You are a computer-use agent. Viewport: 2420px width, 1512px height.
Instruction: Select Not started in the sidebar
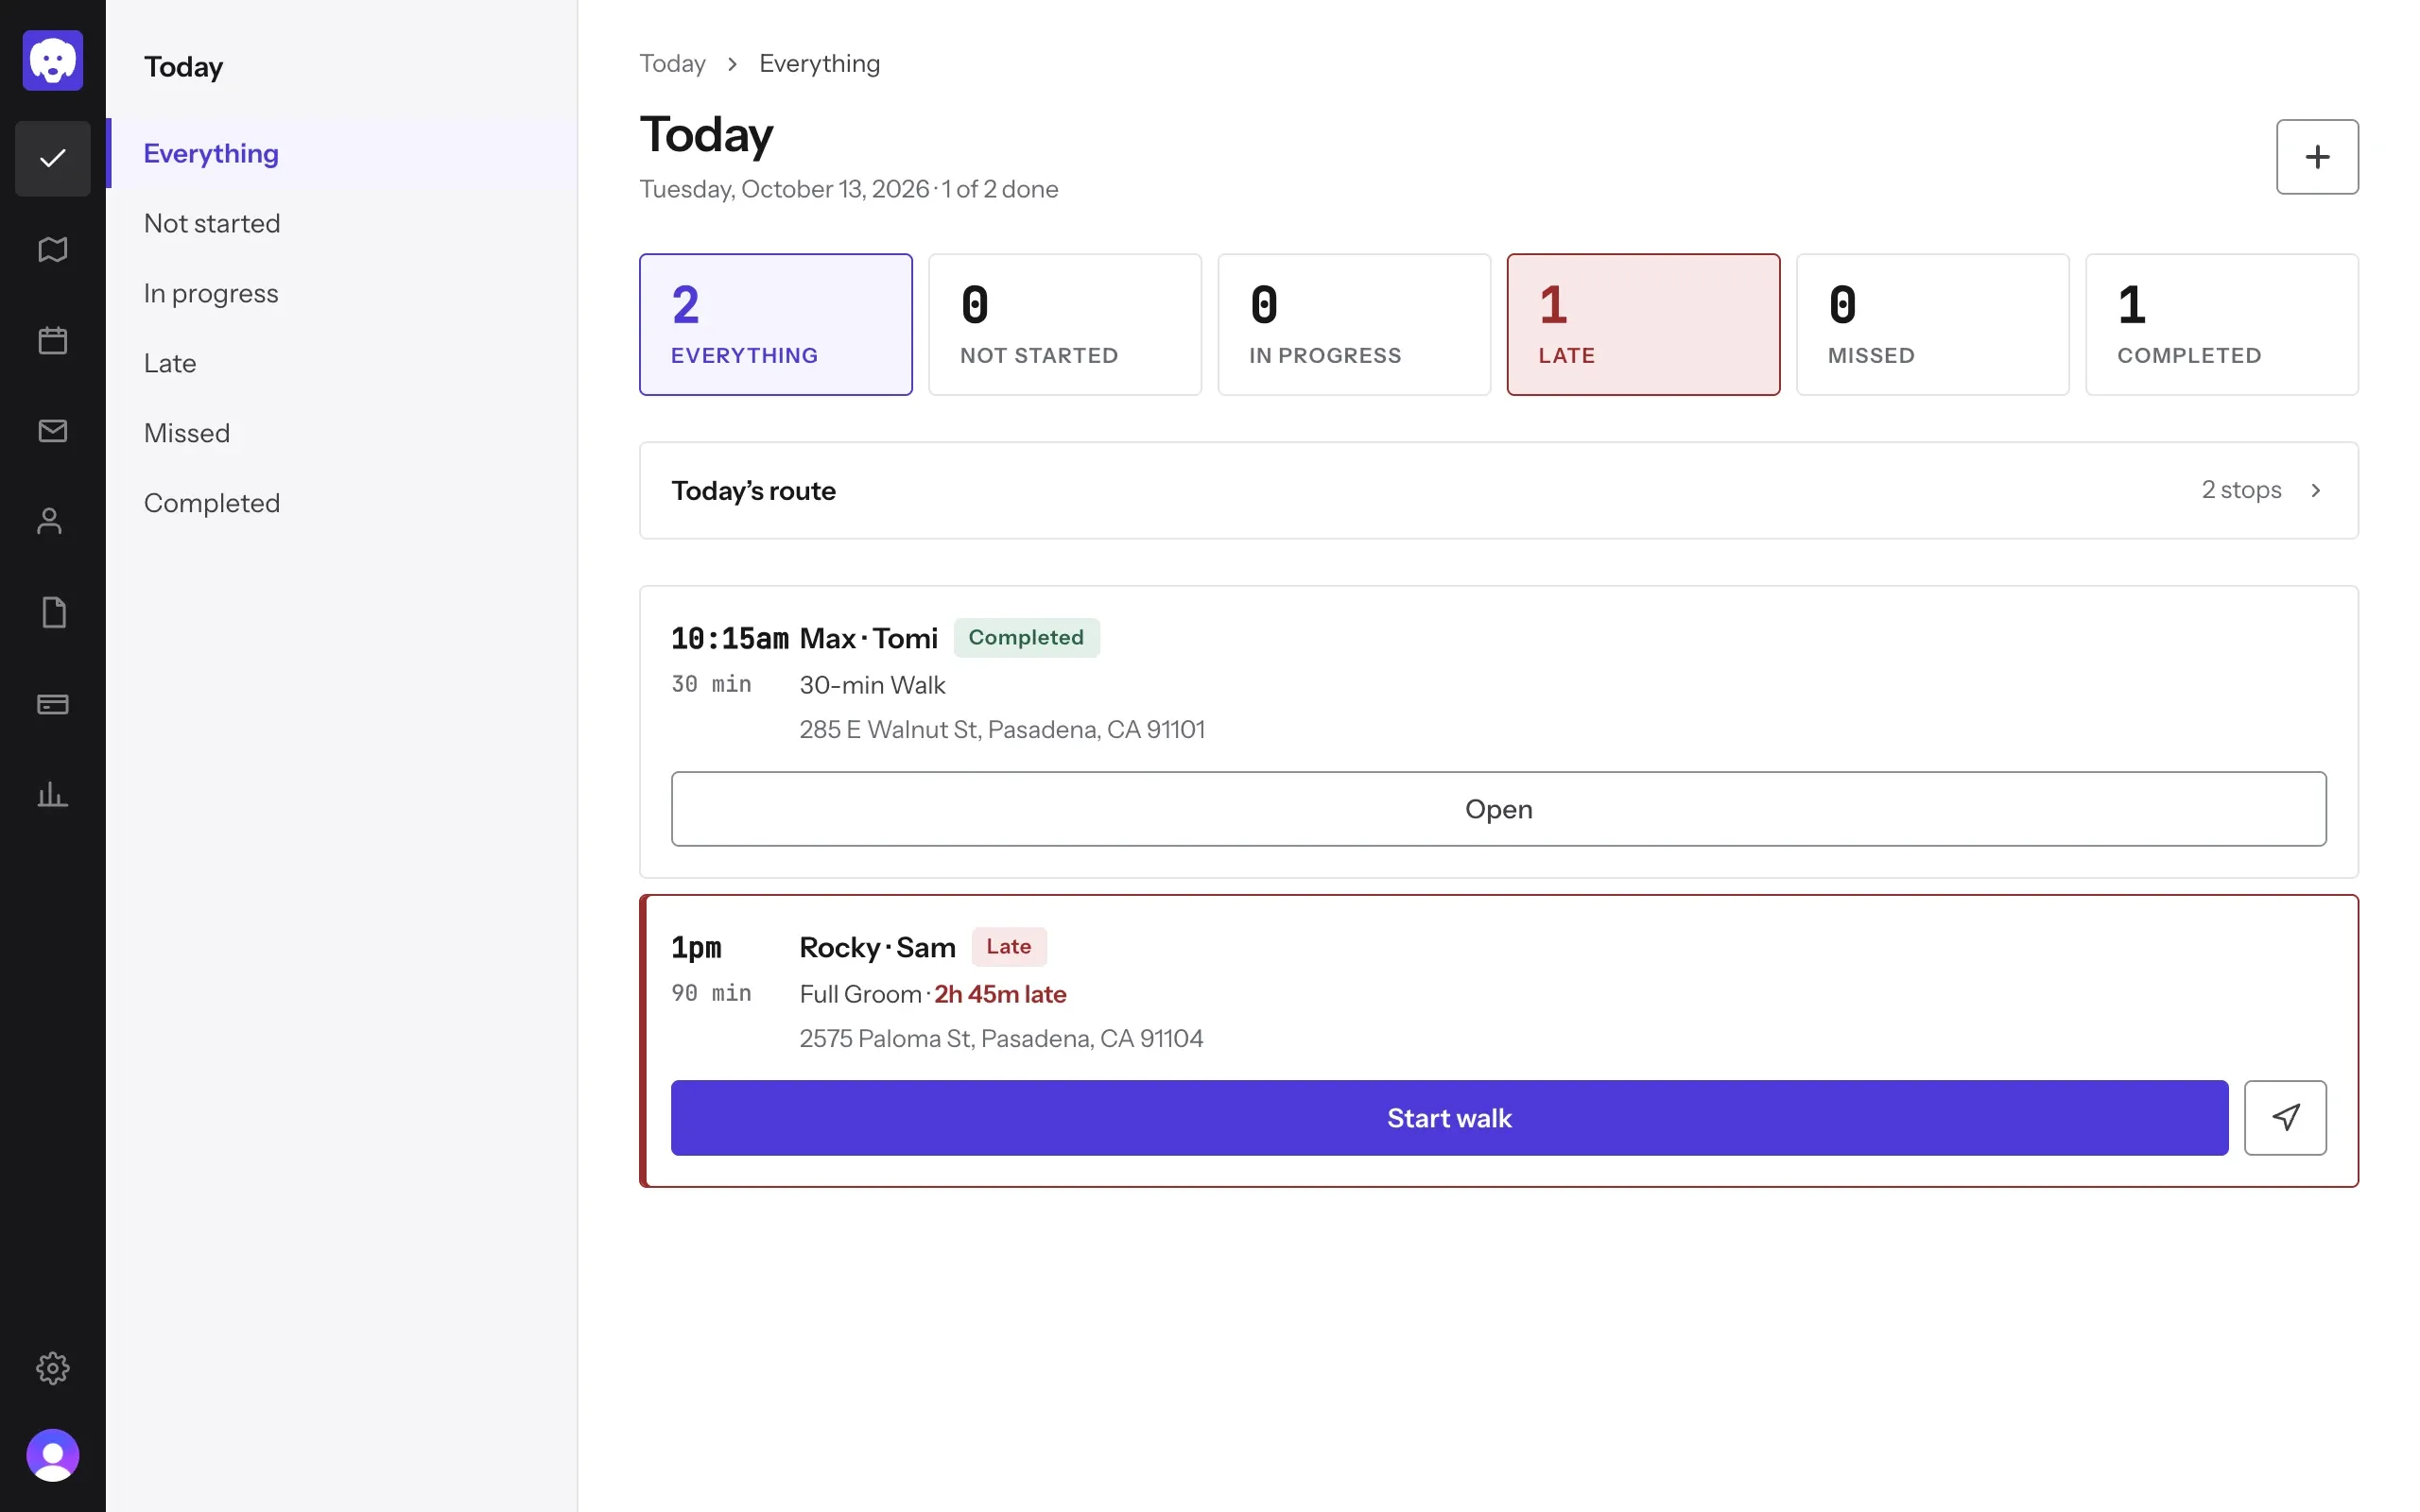342,223
